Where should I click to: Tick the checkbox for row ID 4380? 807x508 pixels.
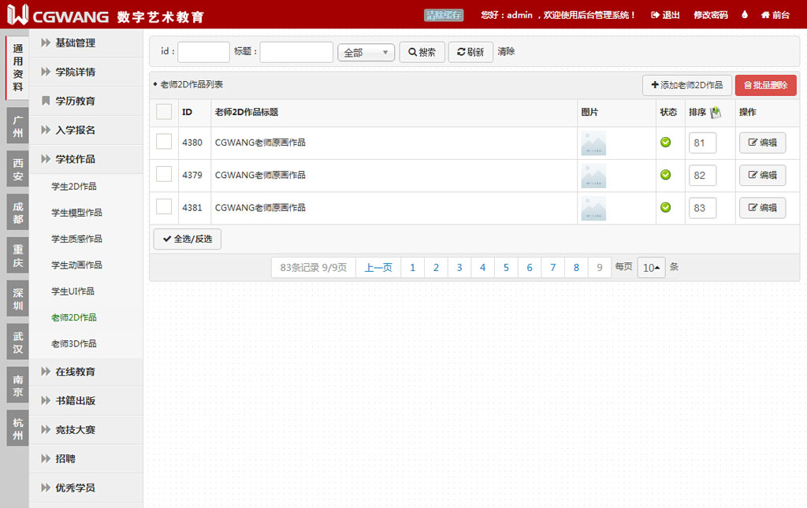coord(164,142)
